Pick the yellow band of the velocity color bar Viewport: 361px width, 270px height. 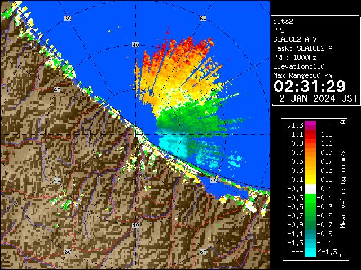(x=310, y=179)
